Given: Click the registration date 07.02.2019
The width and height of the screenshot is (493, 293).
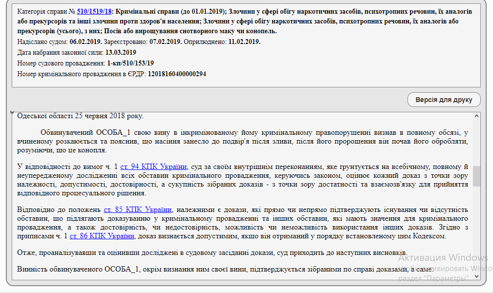Looking at the screenshot, I should click(165, 42).
